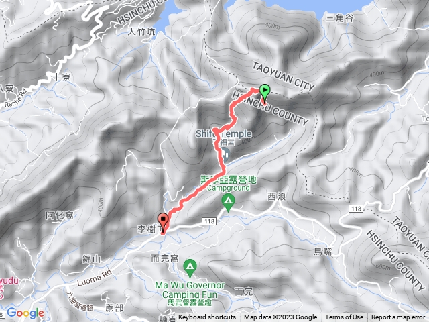Screen dimensions: 429x322
Task: Click the 阿化窩 place label
Action: coord(59,215)
